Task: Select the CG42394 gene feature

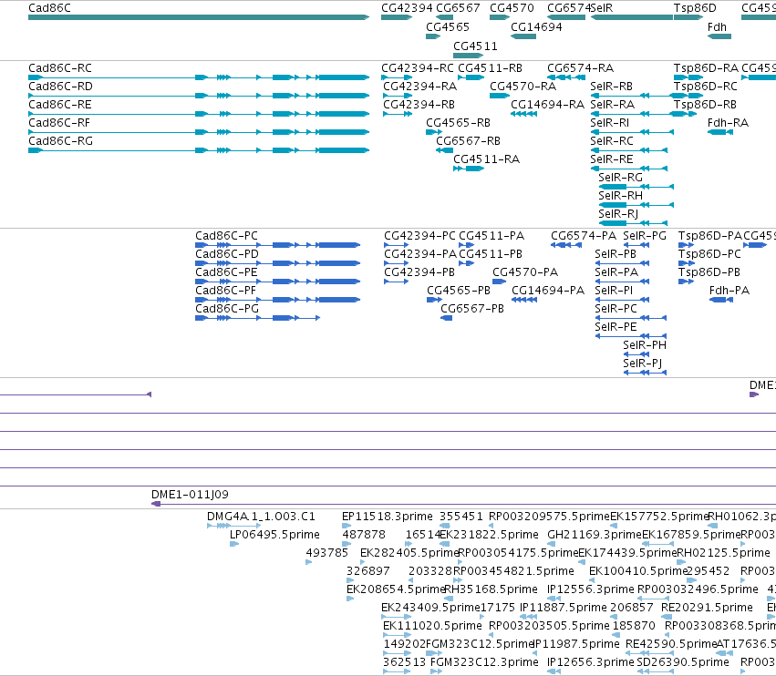Action: (397, 17)
